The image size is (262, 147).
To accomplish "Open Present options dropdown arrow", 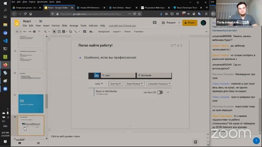I will pos(179,23).
